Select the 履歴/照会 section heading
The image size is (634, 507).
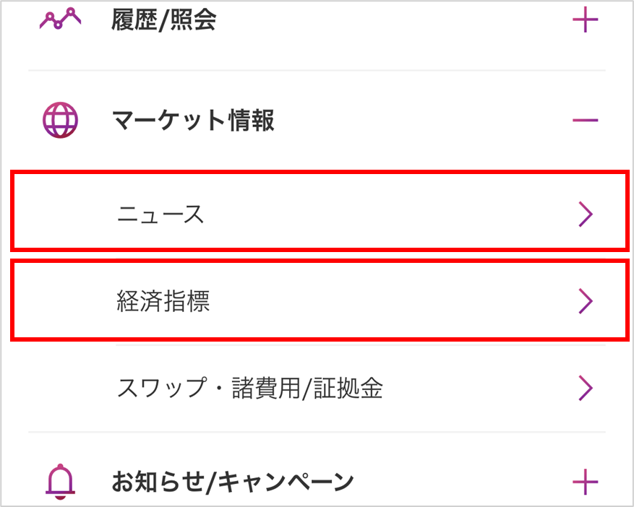pyautogui.click(x=164, y=20)
